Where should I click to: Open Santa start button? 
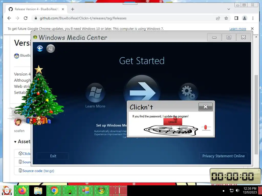click(7, 190)
